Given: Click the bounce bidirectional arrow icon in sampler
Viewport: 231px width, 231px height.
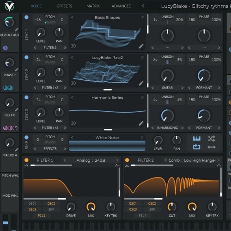Looking at the screenshot, I should [x=212, y=147].
